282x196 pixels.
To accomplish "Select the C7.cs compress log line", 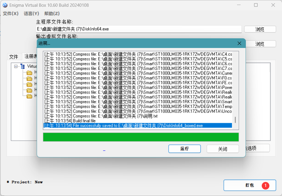I will pos(138,68).
